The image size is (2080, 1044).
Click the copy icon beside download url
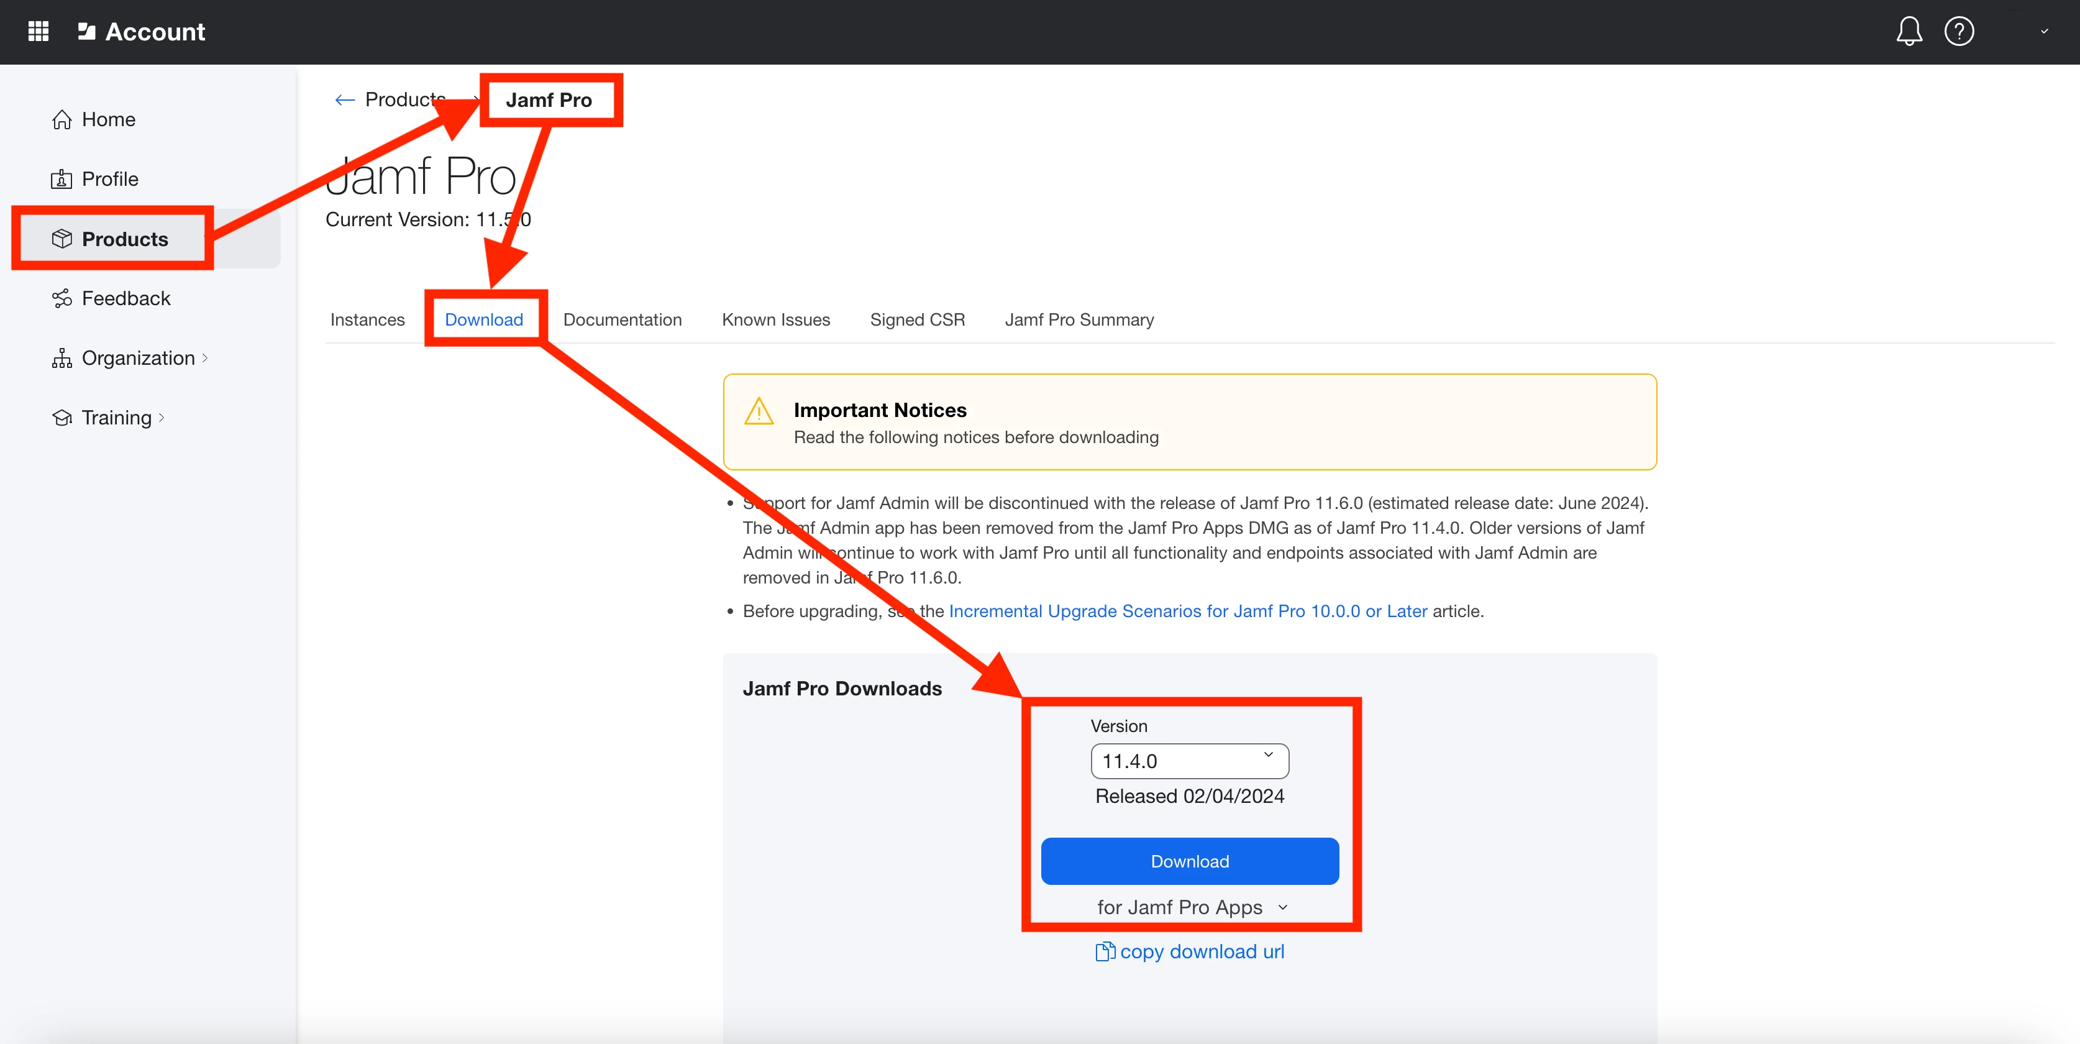[1105, 952]
